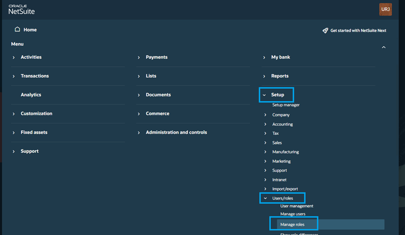
Task: Click the rocket icon for NetSuite Next
Action: (325, 30)
